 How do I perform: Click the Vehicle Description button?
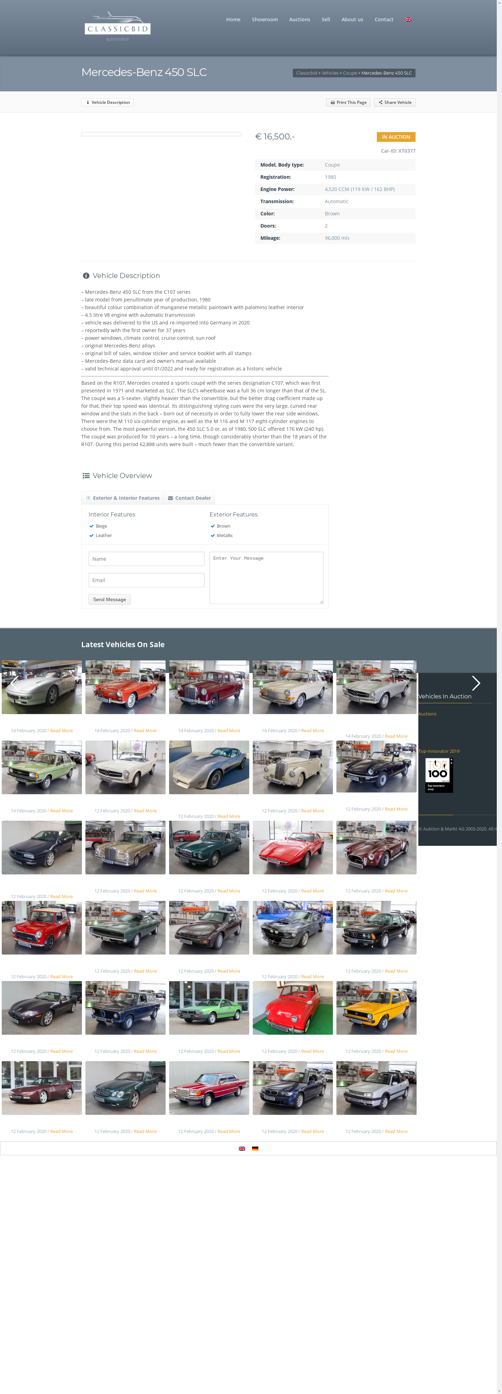pos(108,102)
